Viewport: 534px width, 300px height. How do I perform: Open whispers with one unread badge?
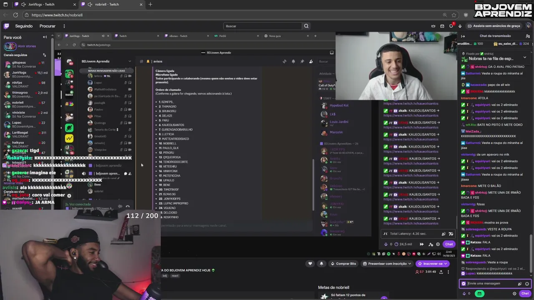(x=451, y=26)
